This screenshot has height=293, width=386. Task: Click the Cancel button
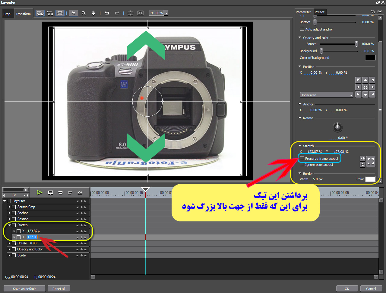(371, 289)
